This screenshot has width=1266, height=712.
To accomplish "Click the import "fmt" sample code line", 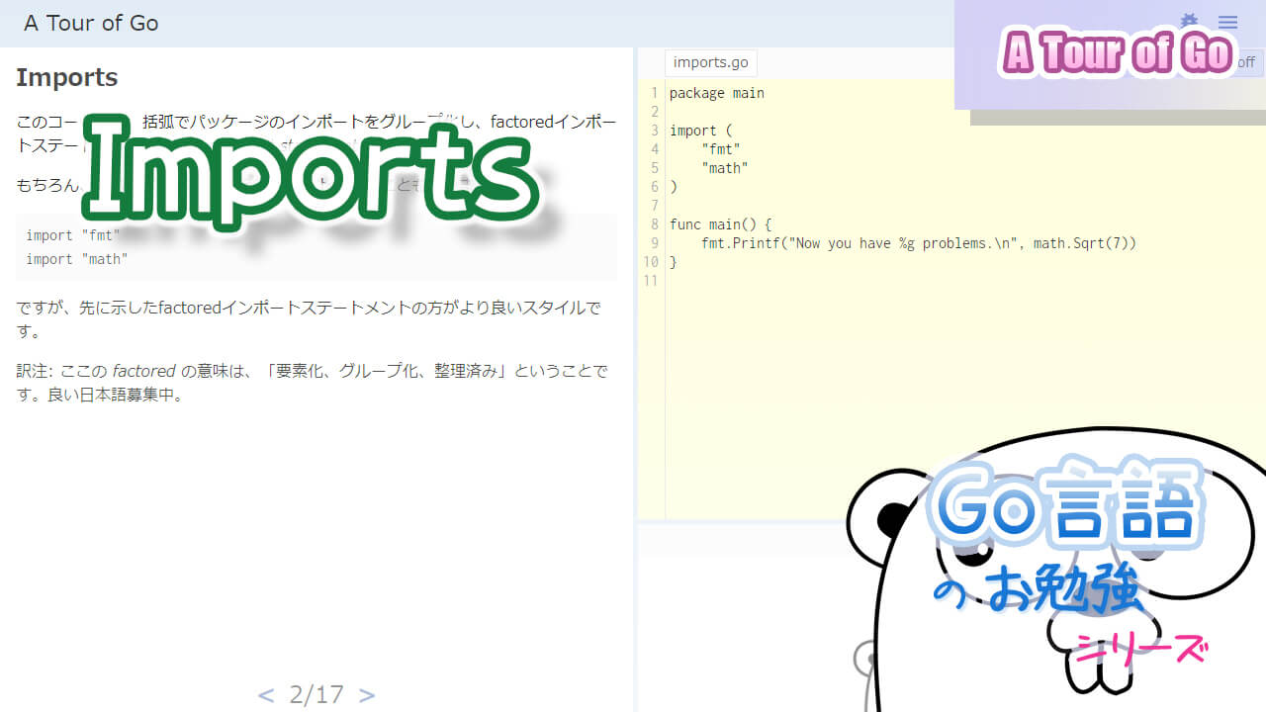I will click(x=73, y=235).
